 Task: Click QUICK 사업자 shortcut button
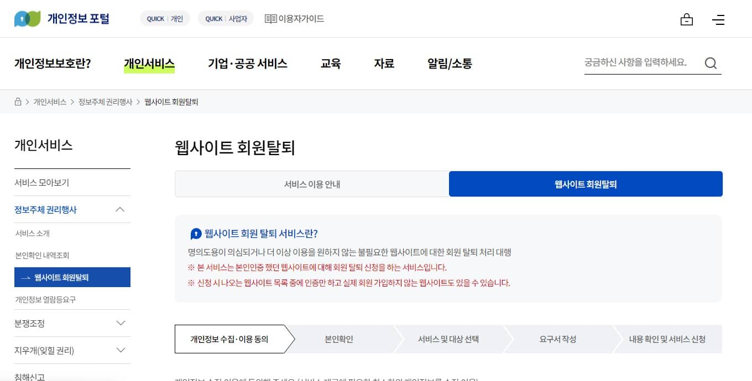pos(226,19)
